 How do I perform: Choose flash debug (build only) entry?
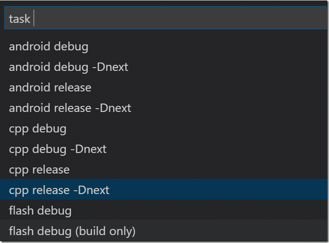[x=164, y=230]
